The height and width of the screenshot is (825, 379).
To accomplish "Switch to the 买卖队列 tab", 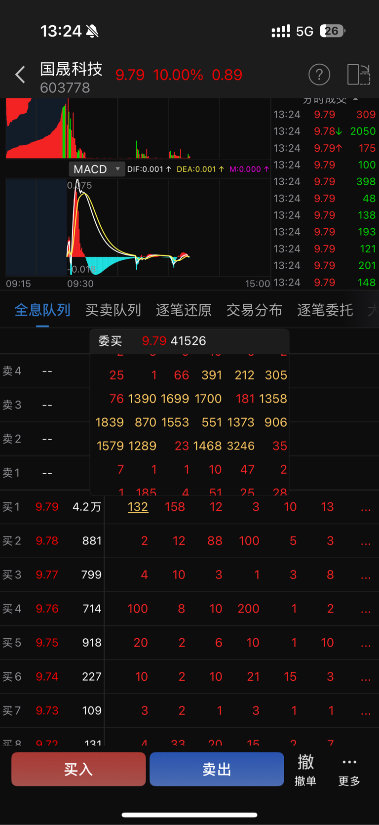I will 113,310.
